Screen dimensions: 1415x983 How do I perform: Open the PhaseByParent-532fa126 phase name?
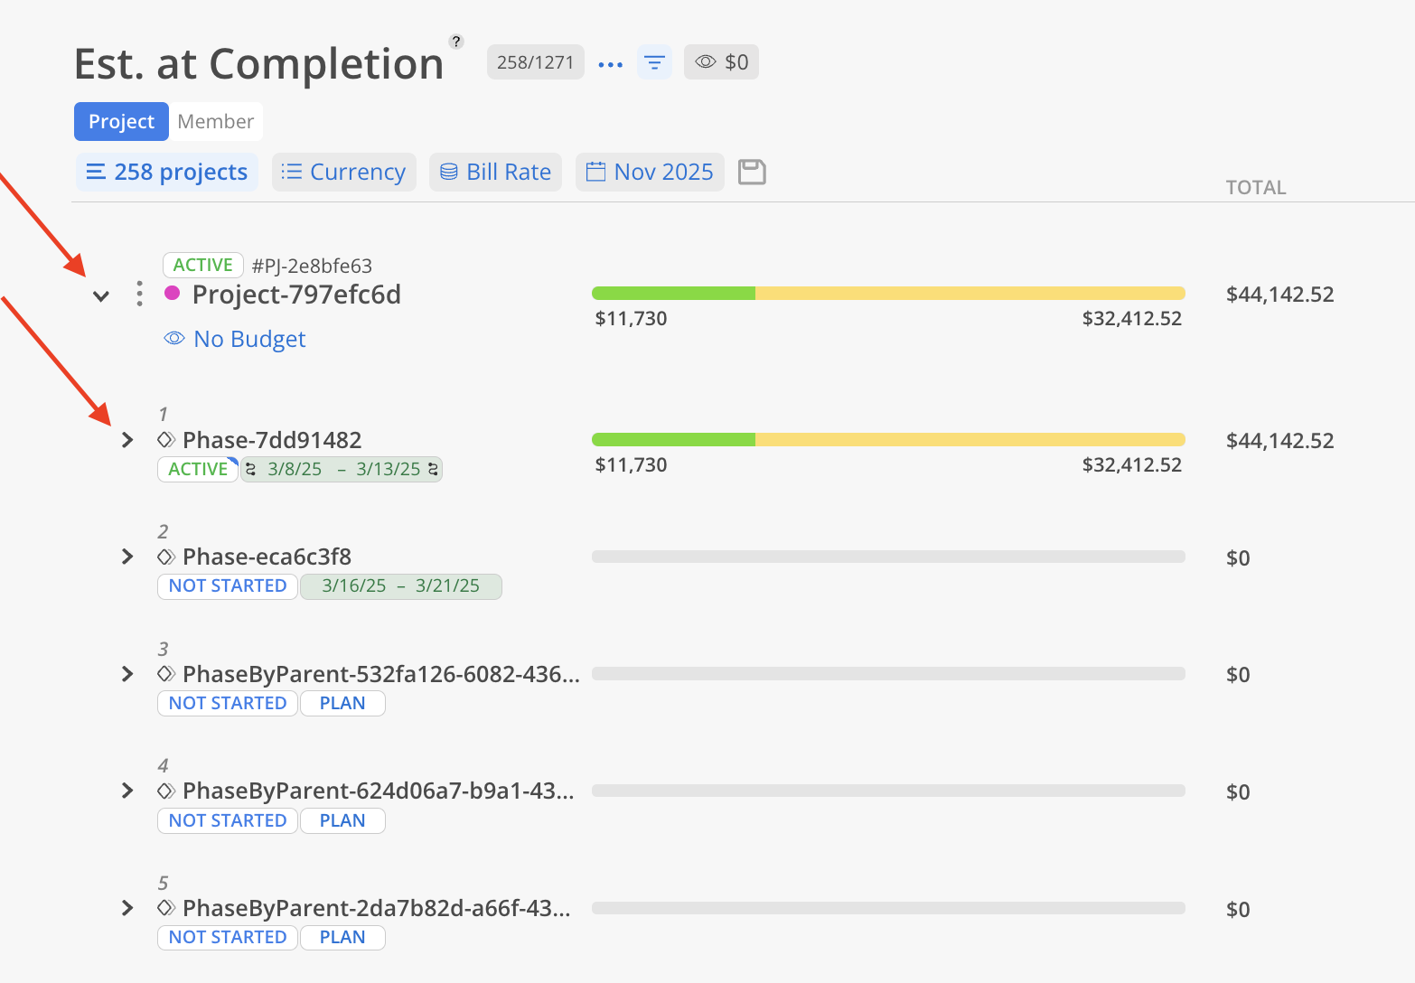[x=381, y=674]
